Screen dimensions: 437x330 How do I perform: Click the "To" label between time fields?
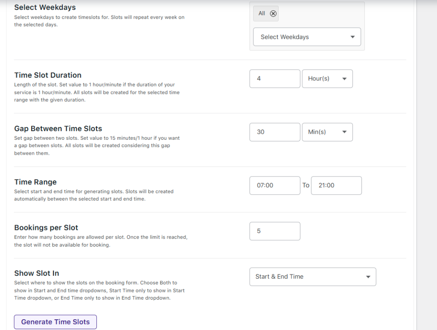pyautogui.click(x=306, y=186)
